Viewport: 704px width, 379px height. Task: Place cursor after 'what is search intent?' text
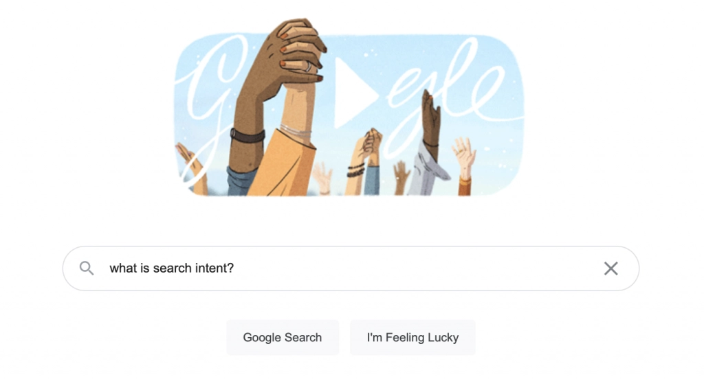[235, 268]
